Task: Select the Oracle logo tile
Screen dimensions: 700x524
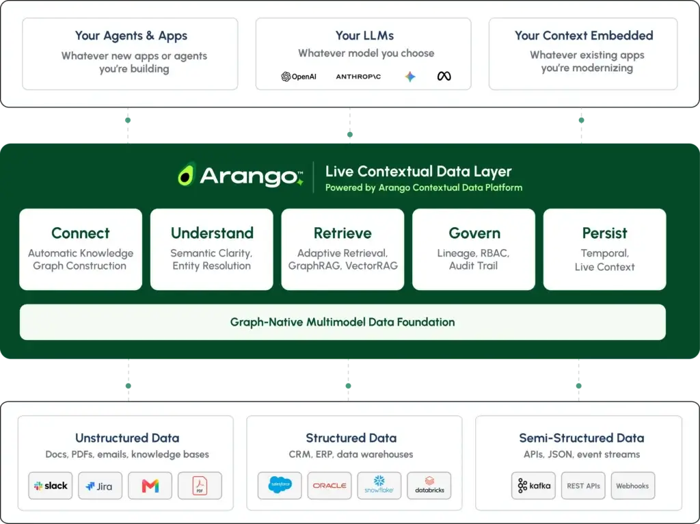Action: click(x=329, y=486)
